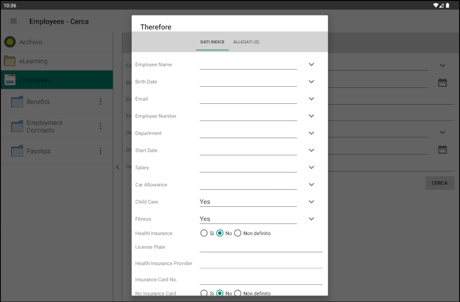Open the Payslips options menu
Image resolution: width=460 pixels, height=302 pixels.
point(100,151)
